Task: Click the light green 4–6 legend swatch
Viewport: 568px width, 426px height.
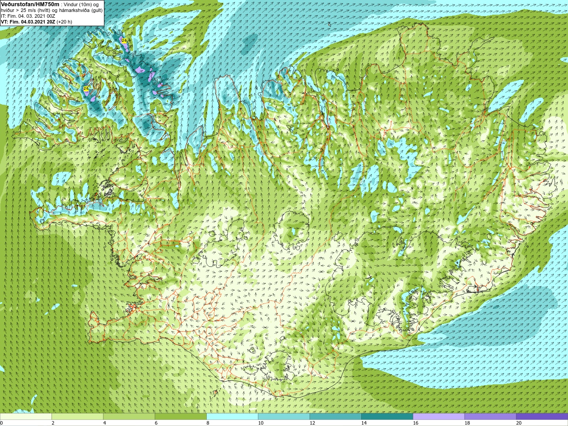Action: tap(129, 417)
